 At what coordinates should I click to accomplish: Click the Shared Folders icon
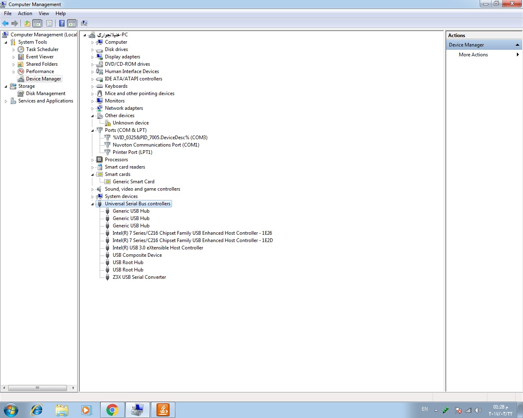21,64
